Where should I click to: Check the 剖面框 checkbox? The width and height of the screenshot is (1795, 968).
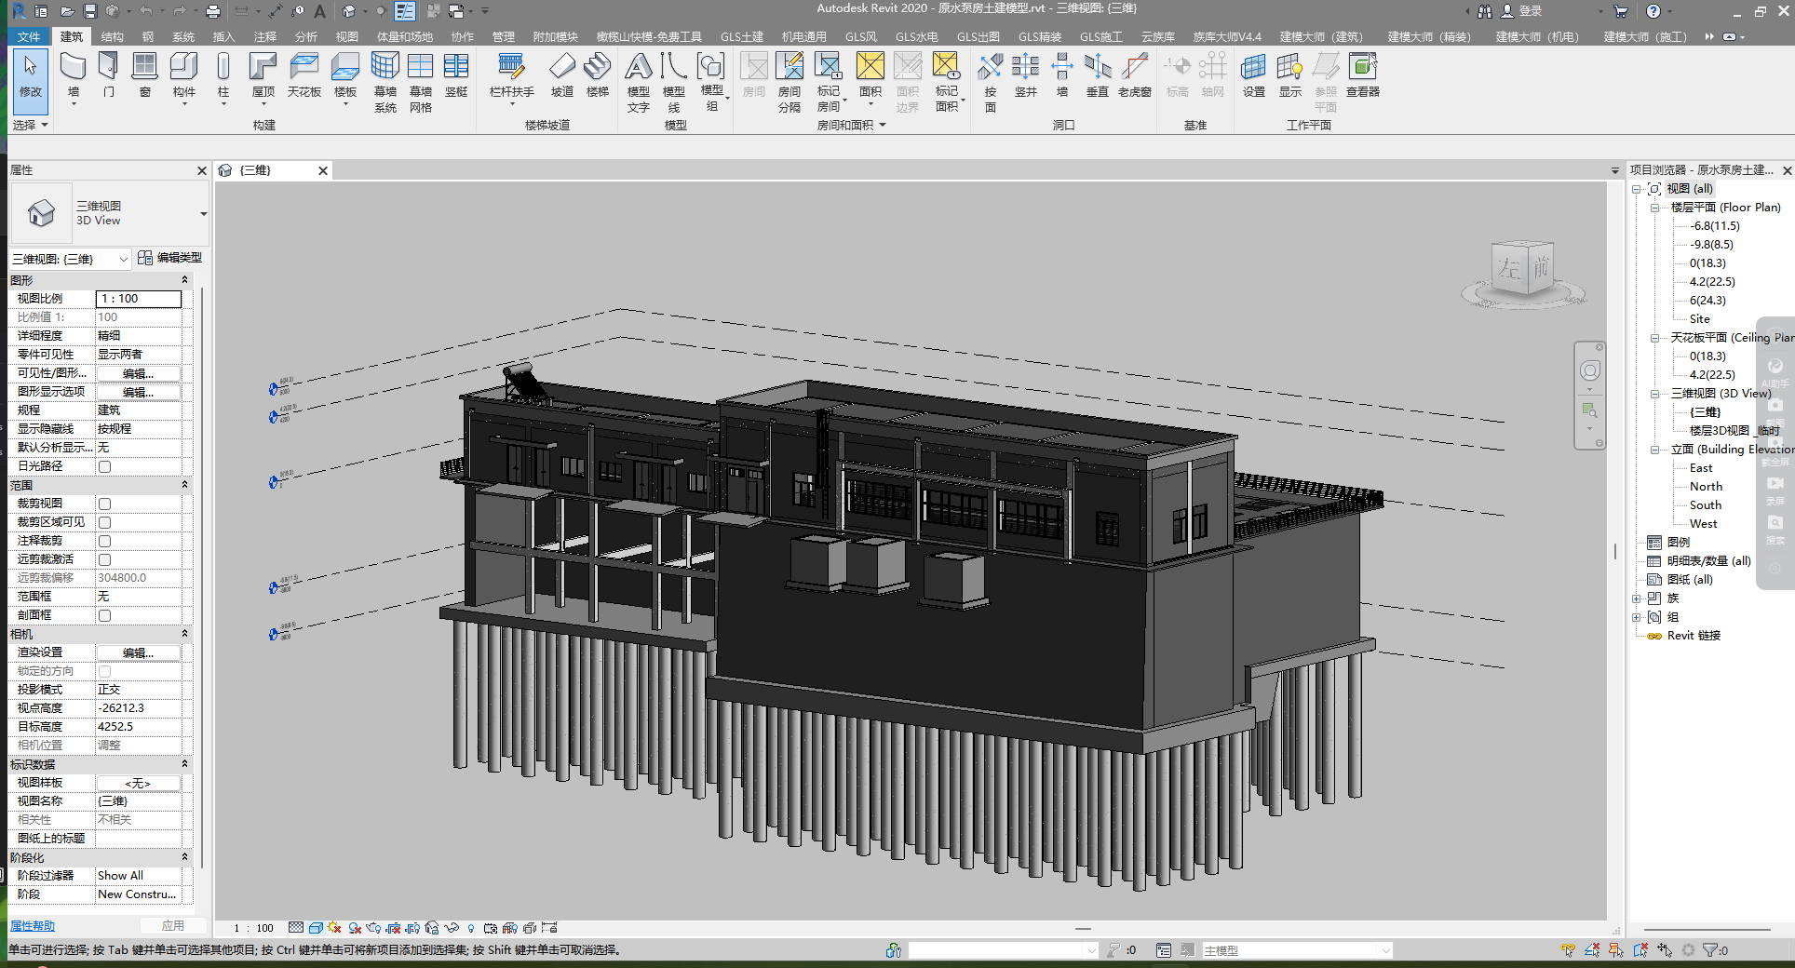pos(105,615)
